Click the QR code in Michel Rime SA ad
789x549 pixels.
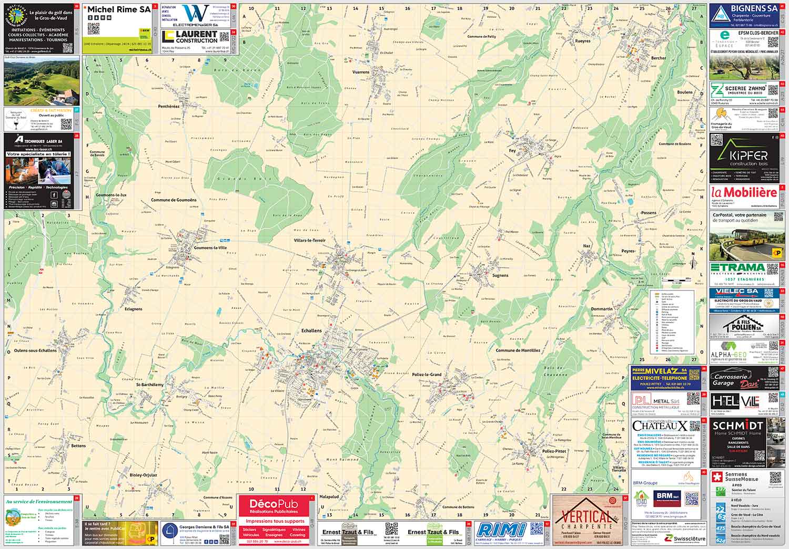pyautogui.click(x=95, y=28)
